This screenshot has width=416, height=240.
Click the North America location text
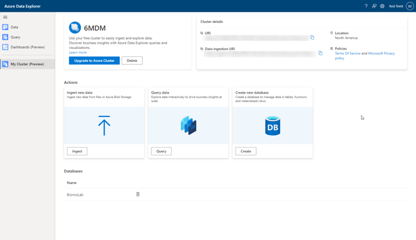click(346, 38)
